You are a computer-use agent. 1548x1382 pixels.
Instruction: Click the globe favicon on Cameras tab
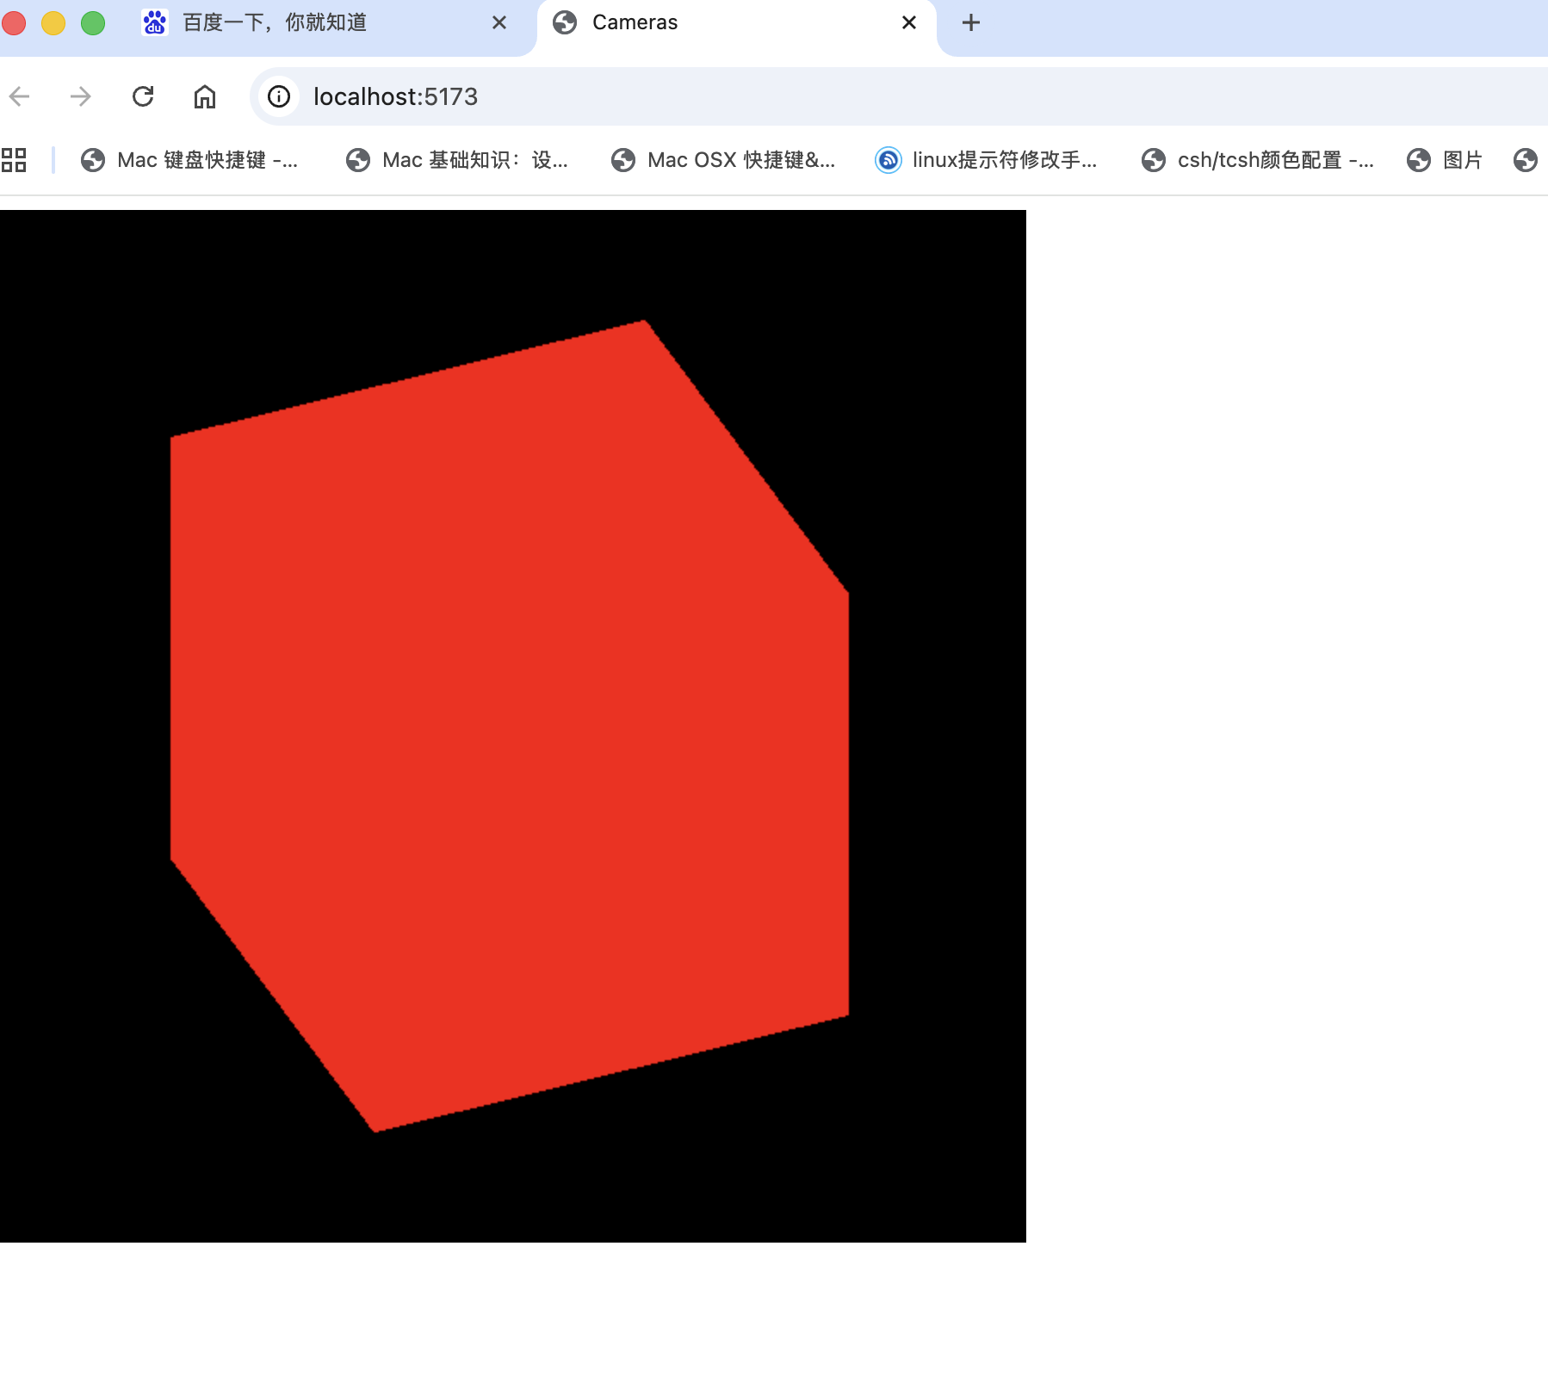pos(565,22)
